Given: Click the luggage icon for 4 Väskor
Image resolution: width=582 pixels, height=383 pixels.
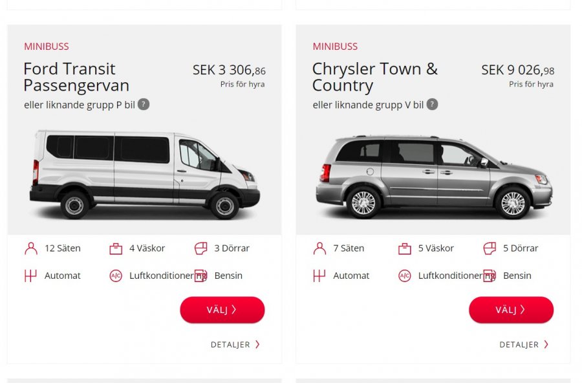Looking at the screenshot, I should [x=116, y=248].
